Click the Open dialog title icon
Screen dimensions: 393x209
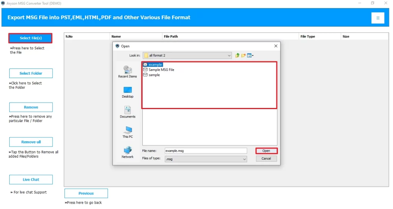coord(117,46)
